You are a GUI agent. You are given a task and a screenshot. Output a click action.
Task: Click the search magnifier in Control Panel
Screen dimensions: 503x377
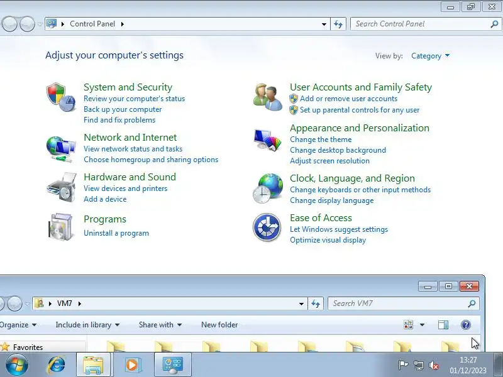pyautogui.click(x=494, y=24)
